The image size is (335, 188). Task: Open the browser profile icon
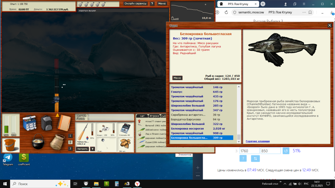coord(285,4)
